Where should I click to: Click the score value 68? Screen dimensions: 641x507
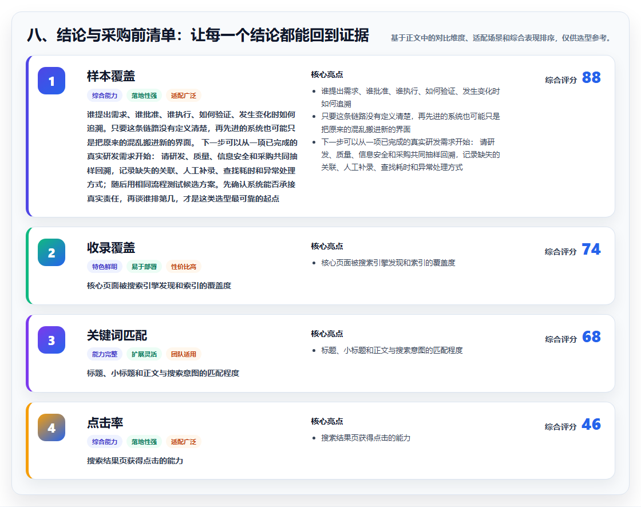(x=591, y=336)
